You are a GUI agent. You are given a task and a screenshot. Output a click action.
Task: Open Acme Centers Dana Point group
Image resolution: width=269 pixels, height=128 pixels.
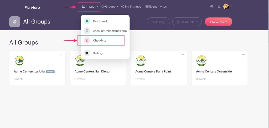153,71
